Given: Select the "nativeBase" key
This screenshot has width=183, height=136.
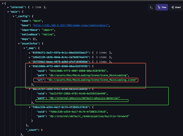Looking at the screenshot, I should [30, 35].
